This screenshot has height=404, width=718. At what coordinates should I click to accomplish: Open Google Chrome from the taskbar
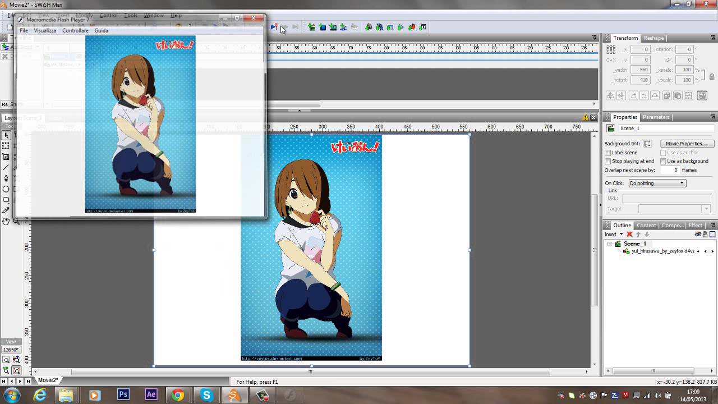point(178,395)
